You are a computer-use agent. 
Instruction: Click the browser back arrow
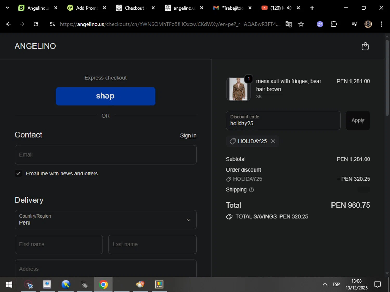coord(9,24)
